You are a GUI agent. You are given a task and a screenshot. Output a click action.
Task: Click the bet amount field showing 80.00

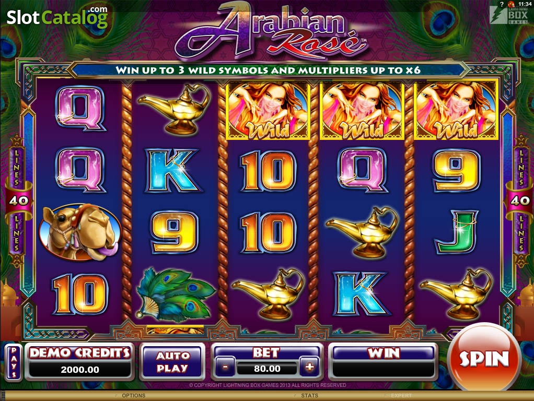pos(267,369)
